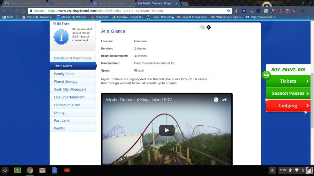Open YouTube from the shelf

(x=67, y=170)
